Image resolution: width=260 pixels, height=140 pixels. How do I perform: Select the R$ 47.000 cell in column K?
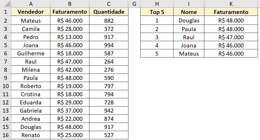click(231, 37)
